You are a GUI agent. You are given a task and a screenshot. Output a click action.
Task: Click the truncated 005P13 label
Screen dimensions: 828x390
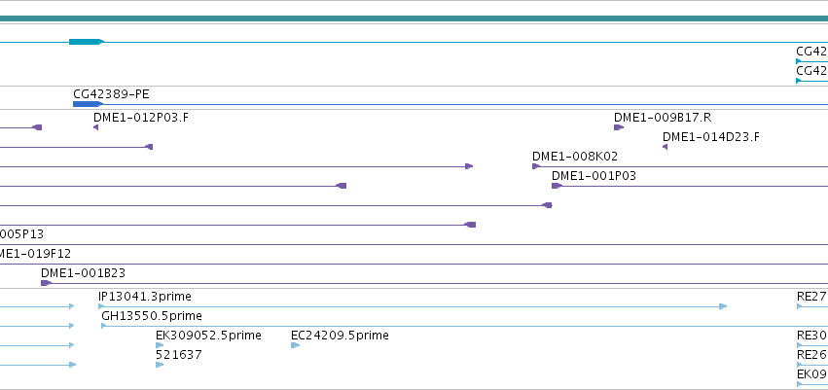(x=21, y=234)
